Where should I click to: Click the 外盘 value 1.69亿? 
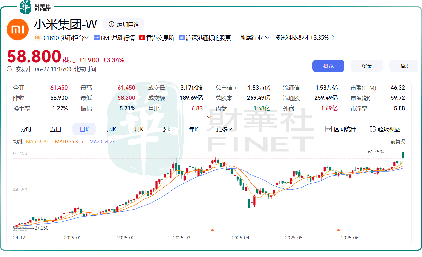tap(329, 108)
